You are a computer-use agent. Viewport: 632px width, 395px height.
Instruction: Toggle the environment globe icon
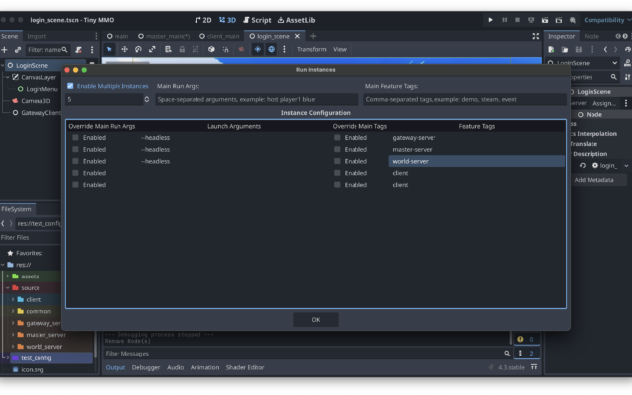click(271, 49)
